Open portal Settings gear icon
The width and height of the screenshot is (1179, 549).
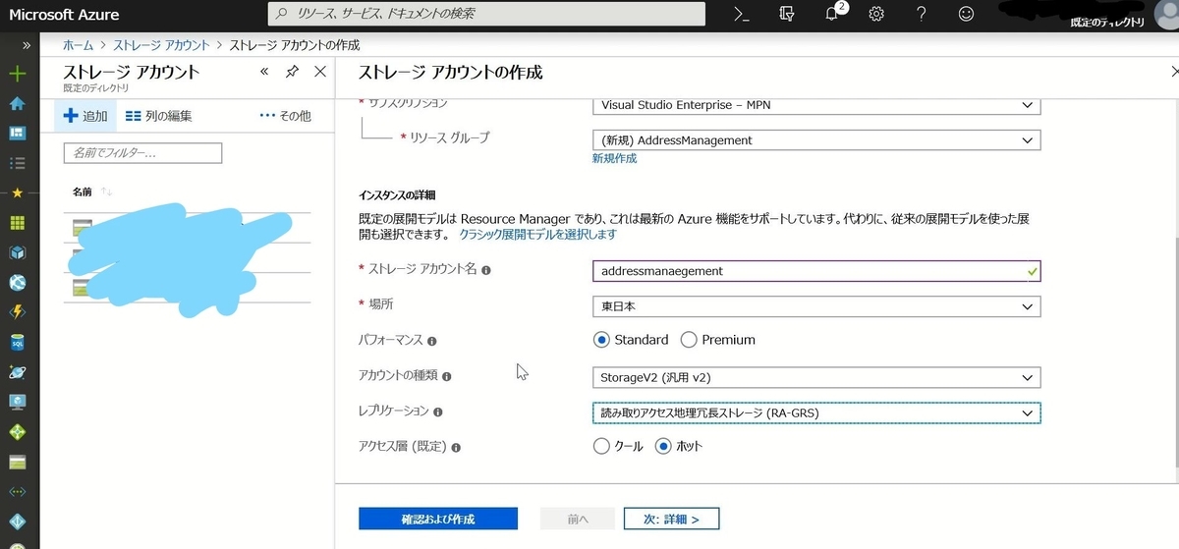point(876,14)
